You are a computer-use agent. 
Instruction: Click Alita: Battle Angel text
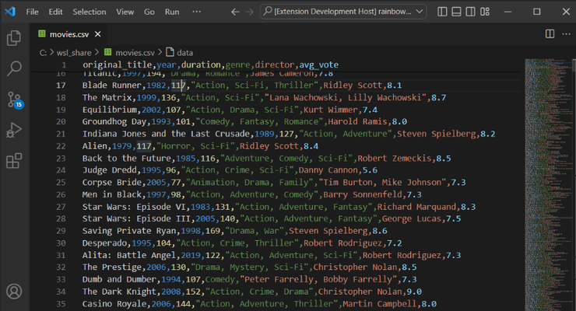(x=129, y=255)
